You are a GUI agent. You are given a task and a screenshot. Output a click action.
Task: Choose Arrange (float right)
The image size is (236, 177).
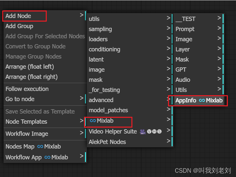45,77
